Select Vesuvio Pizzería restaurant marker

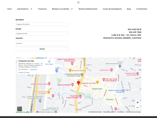[49, 92]
